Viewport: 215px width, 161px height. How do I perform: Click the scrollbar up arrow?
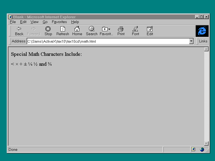click(206, 49)
